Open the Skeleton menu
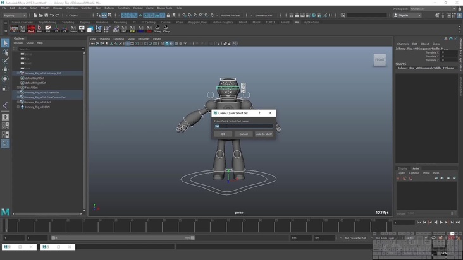Image resolution: width=463 pixels, height=260 pixels. tap(86, 8)
